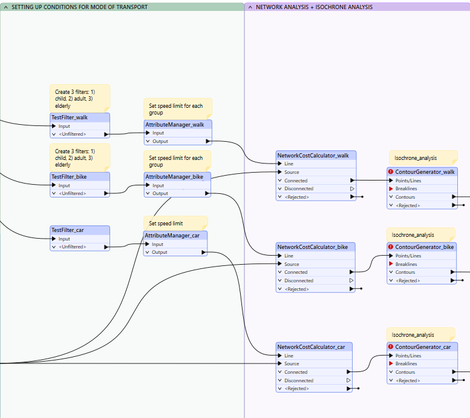Click the red Breaklines port arrow on ContourGenerator_car
This screenshot has height=418, width=470.
click(x=391, y=363)
